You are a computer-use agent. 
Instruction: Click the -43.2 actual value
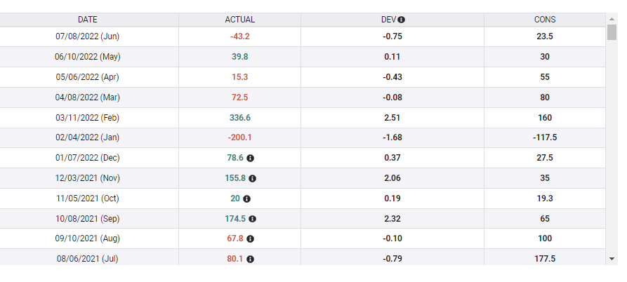(240, 36)
